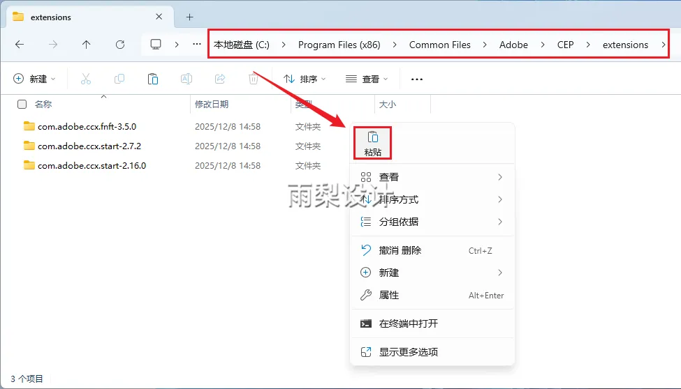Image resolution: width=681 pixels, height=389 pixels.
Task: Click the Share toolbar icon
Action: coord(220,79)
